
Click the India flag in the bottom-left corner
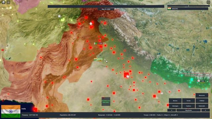[11, 111]
